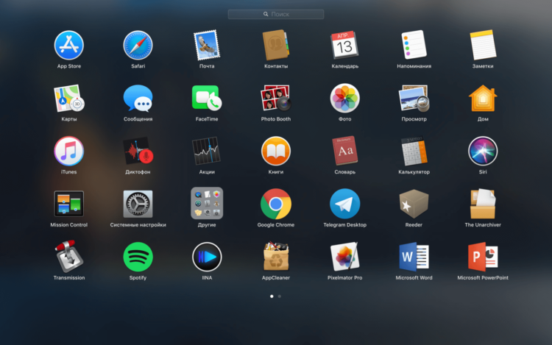Open the App Store app

[69, 46]
